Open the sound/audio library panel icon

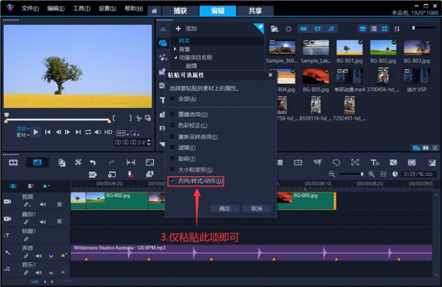point(163,57)
